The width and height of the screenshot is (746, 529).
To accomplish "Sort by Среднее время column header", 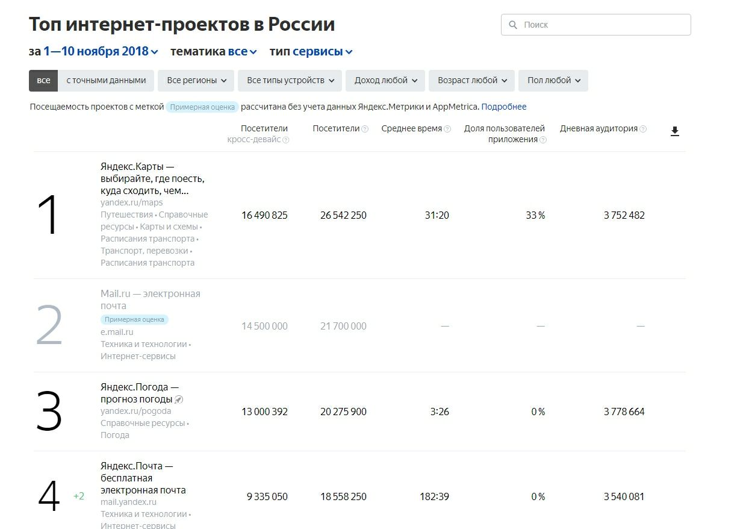I will click(x=411, y=129).
